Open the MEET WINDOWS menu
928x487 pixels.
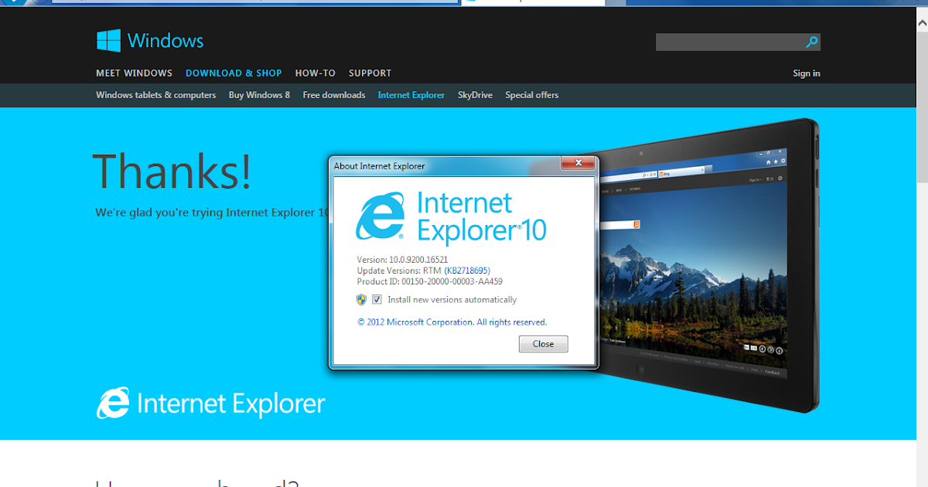(134, 73)
